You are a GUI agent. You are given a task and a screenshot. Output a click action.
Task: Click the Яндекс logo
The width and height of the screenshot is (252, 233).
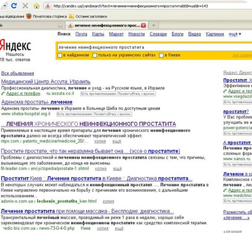[15, 46]
